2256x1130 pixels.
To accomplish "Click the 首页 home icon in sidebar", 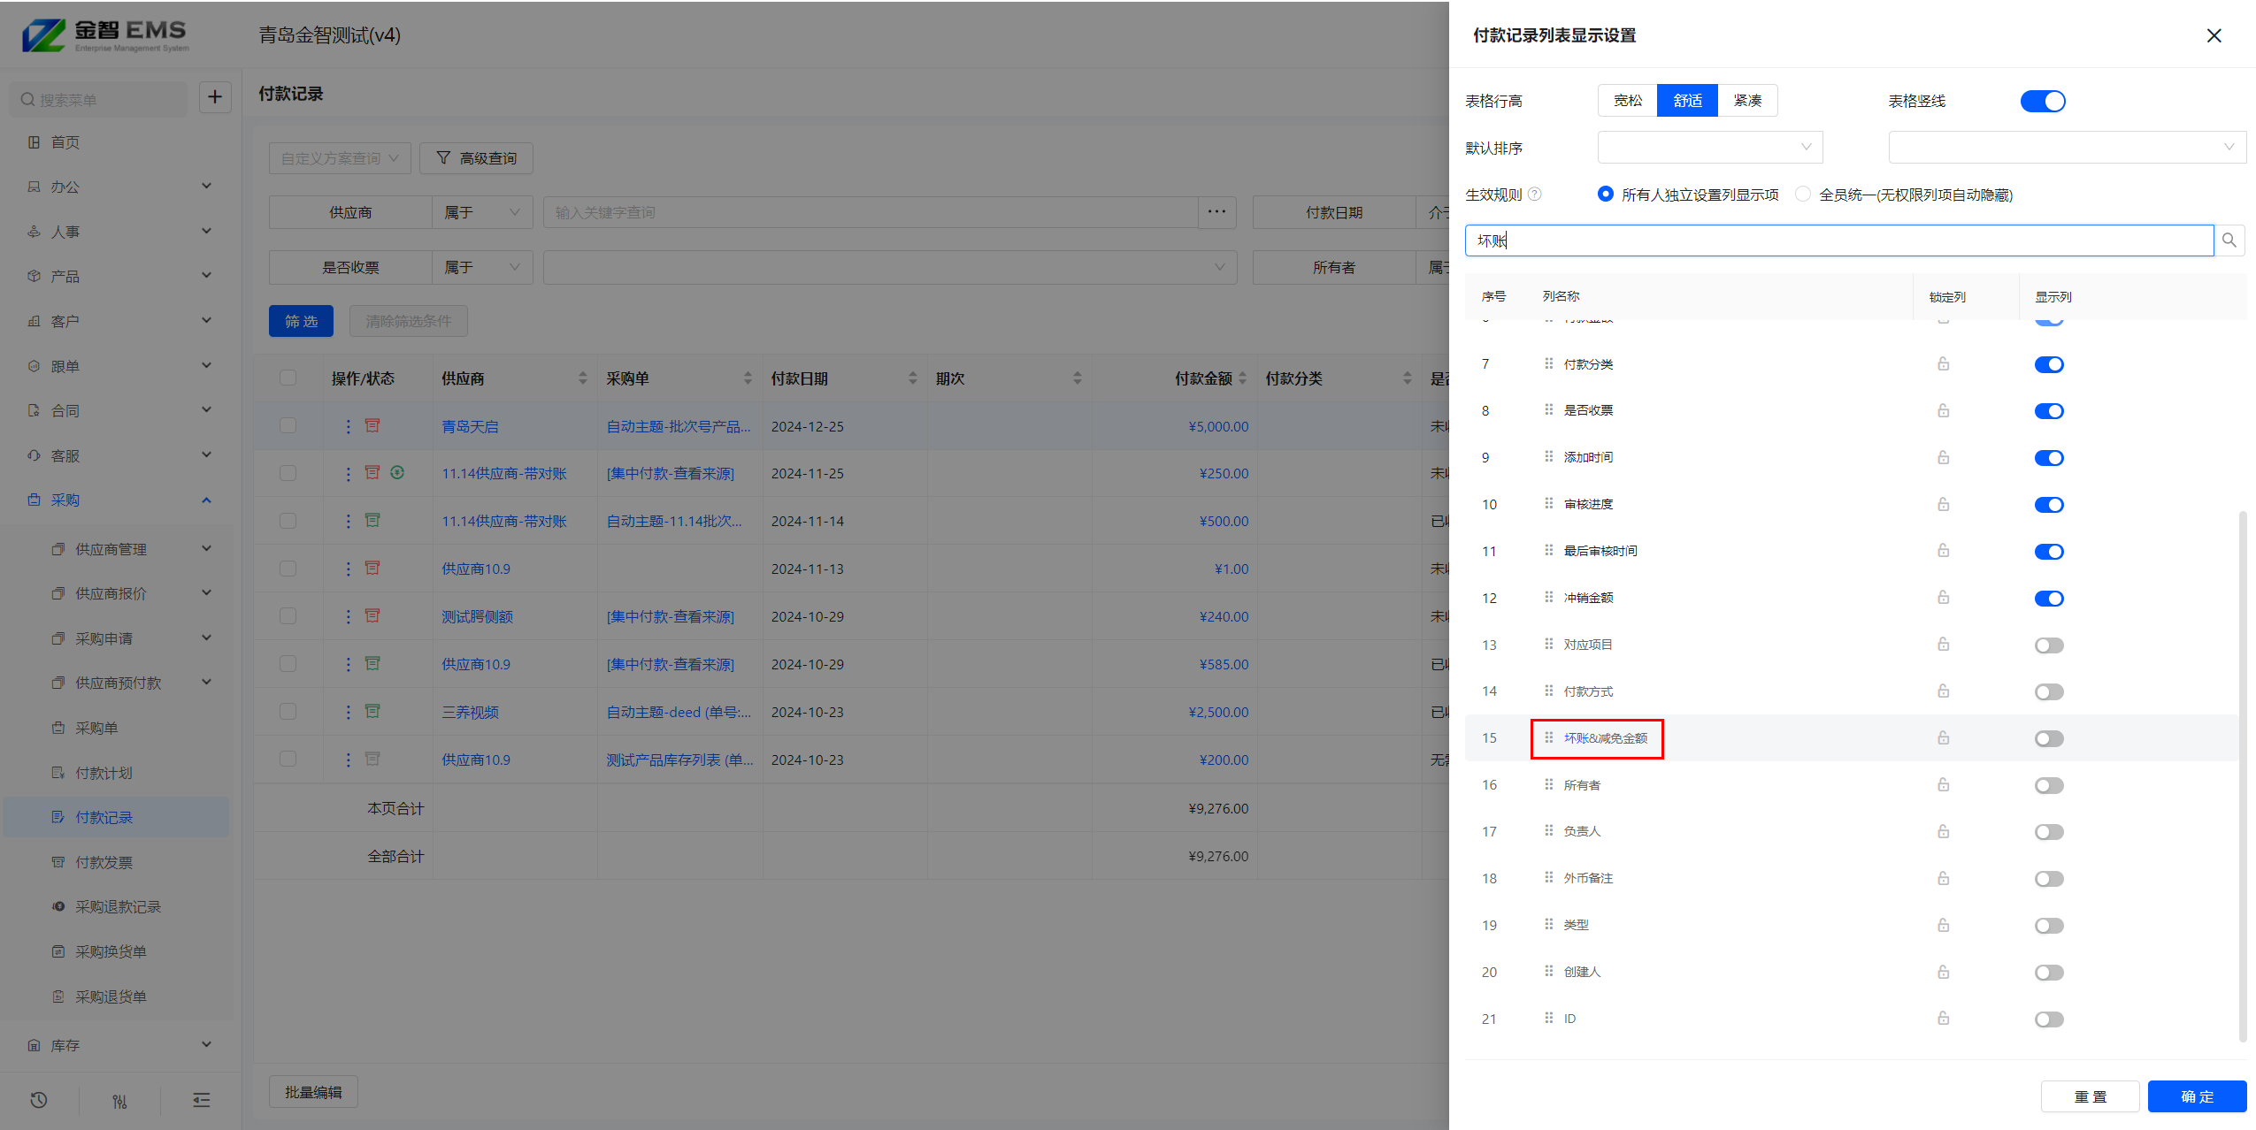I will coord(34,142).
